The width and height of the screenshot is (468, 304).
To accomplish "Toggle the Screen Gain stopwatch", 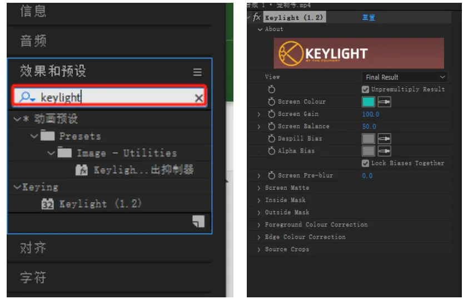I will [271, 114].
